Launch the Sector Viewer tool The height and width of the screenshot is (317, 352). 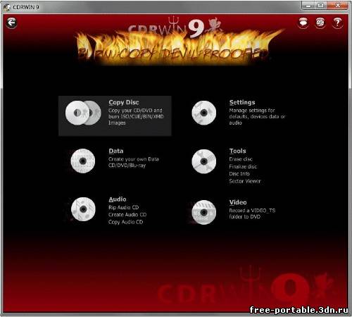point(245,181)
